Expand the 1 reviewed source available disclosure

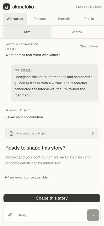pyautogui.click(x=26, y=178)
